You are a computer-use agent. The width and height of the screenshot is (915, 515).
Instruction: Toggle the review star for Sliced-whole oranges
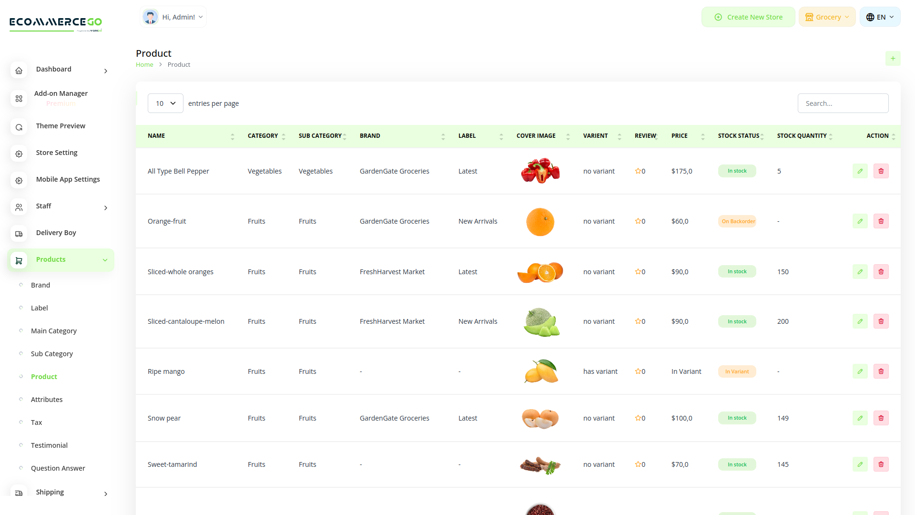(x=638, y=271)
